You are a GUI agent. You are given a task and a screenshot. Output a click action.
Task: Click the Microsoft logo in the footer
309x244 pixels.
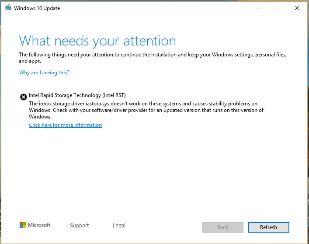click(35, 225)
